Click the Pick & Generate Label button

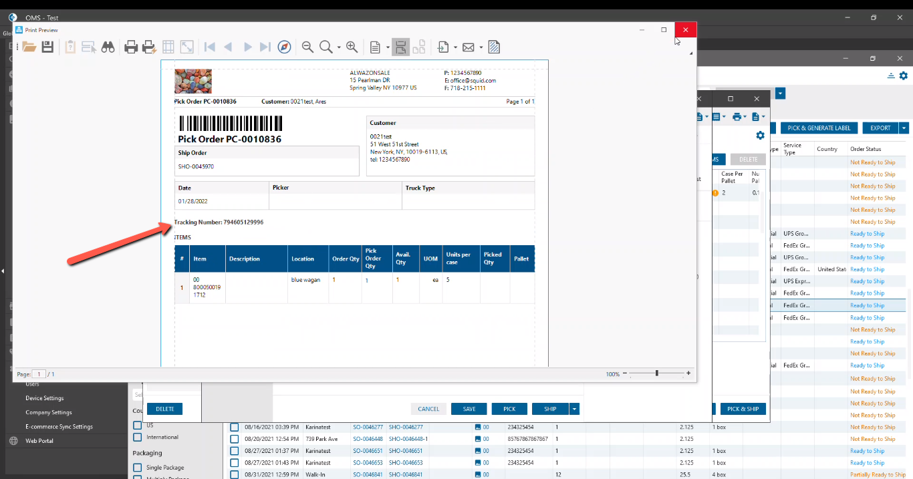(819, 128)
